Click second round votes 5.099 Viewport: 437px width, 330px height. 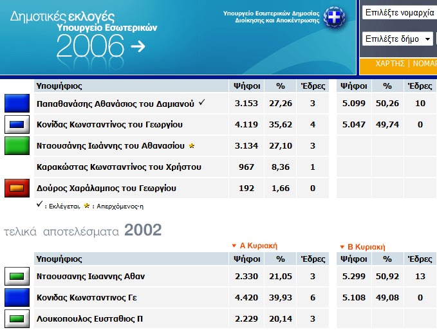coord(354,104)
